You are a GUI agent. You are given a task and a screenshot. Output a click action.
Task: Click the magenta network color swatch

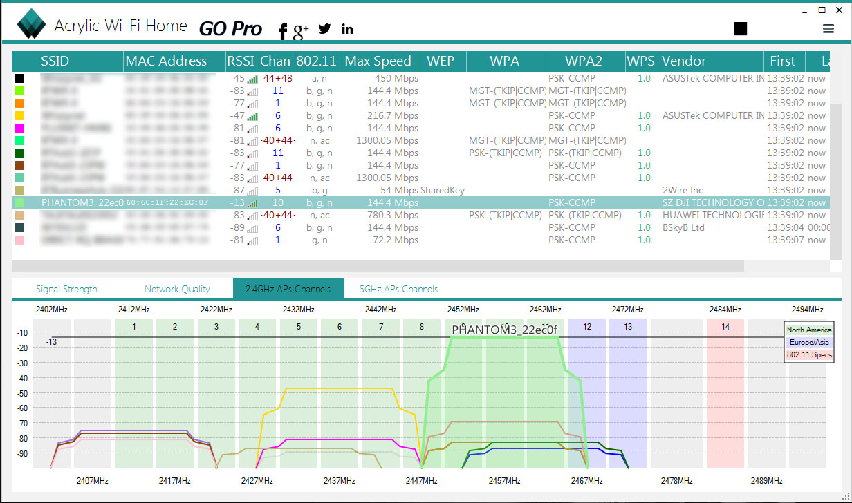[x=19, y=129]
